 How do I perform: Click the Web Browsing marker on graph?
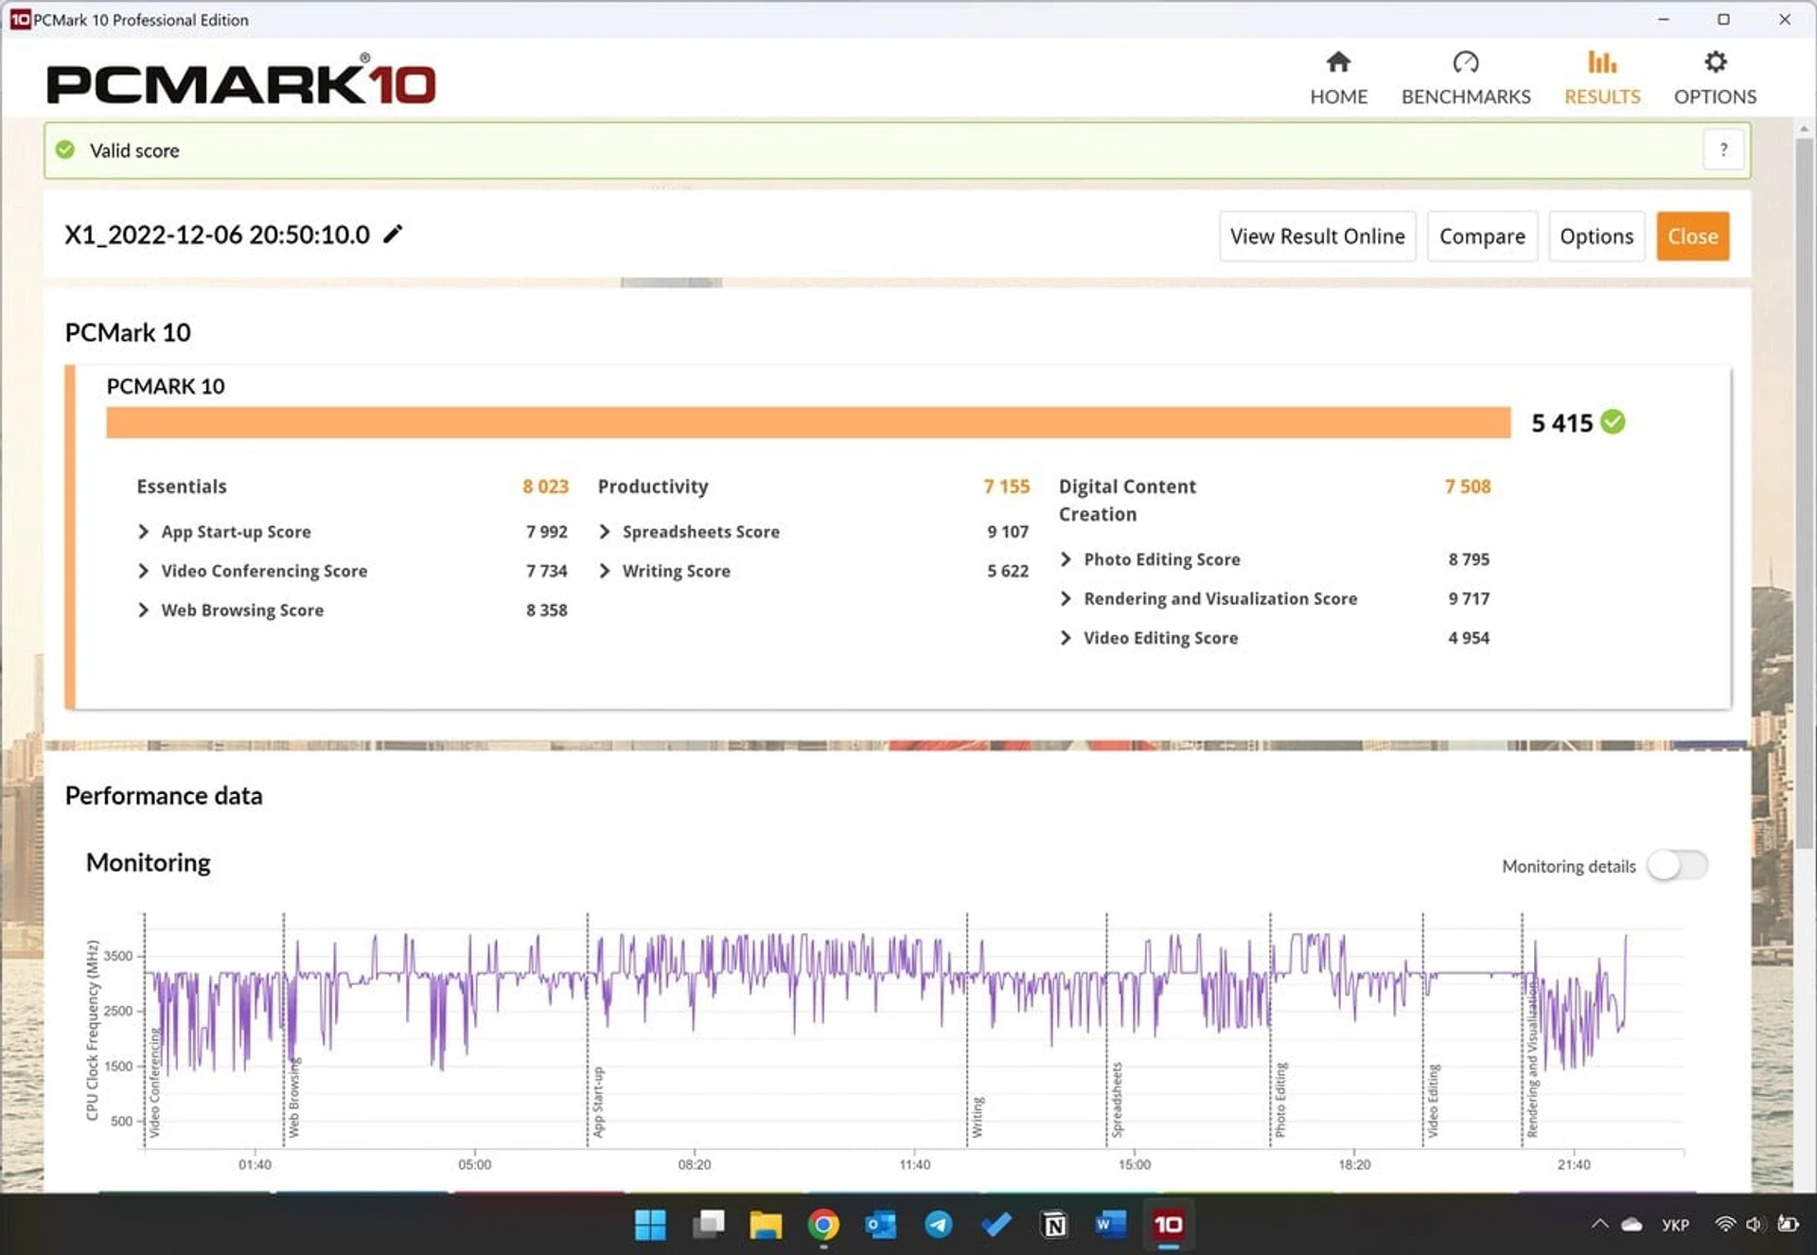point(293,1098)
